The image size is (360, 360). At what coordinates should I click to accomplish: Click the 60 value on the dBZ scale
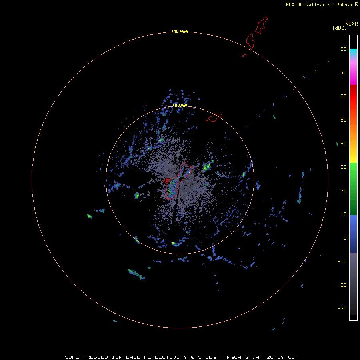pyautogui.click(x=344, y=96)
